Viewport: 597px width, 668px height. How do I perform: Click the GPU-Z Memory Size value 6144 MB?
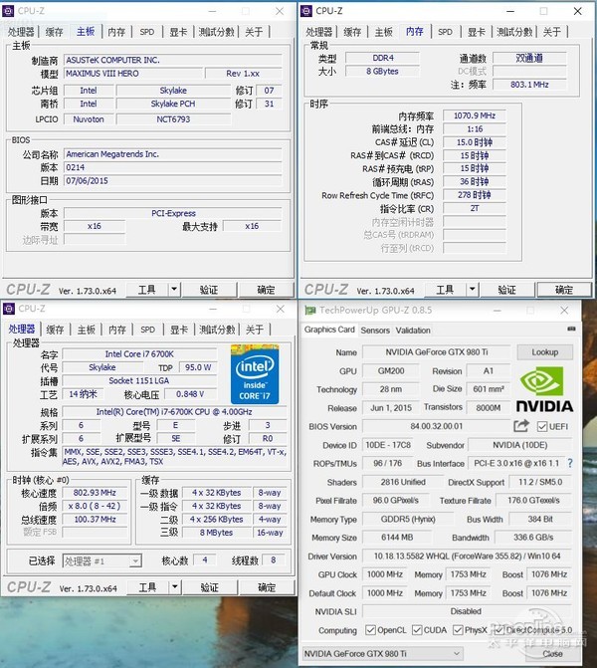point(397,538)
